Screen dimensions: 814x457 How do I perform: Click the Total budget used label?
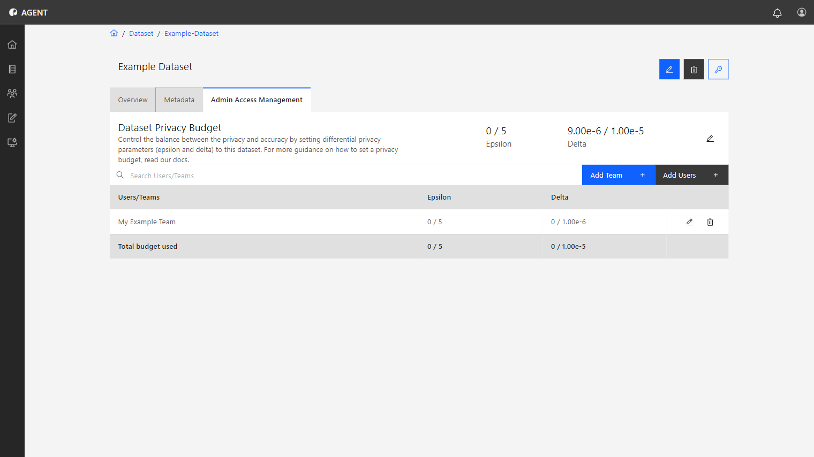coord(148,247)
